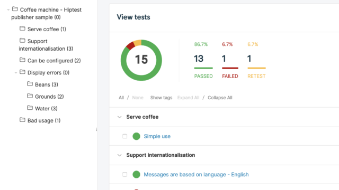The image size is (339, 190).
Task: Select Display errors (0) tree item
Action: (48, 73)
